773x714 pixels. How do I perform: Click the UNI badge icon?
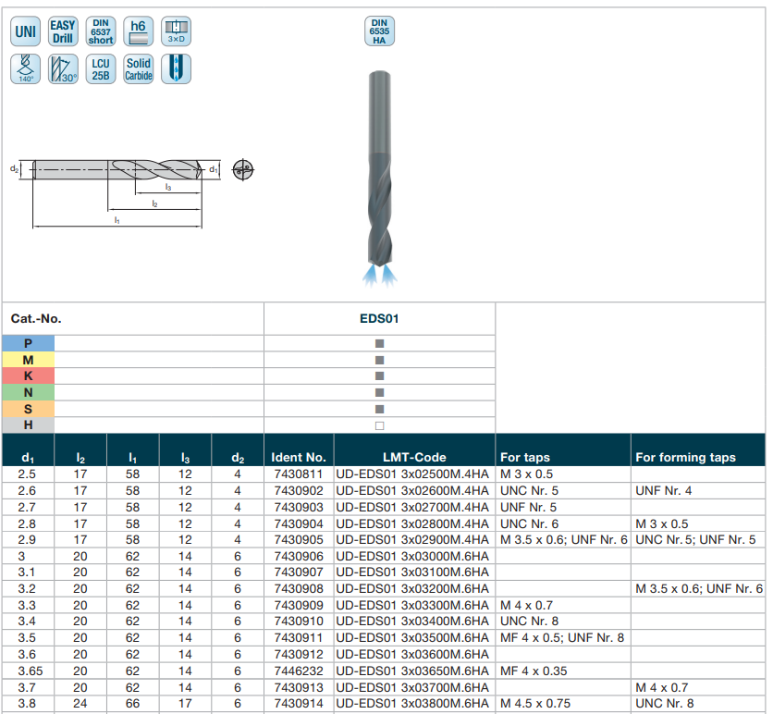pyautogui.click(x=25, y=31)
